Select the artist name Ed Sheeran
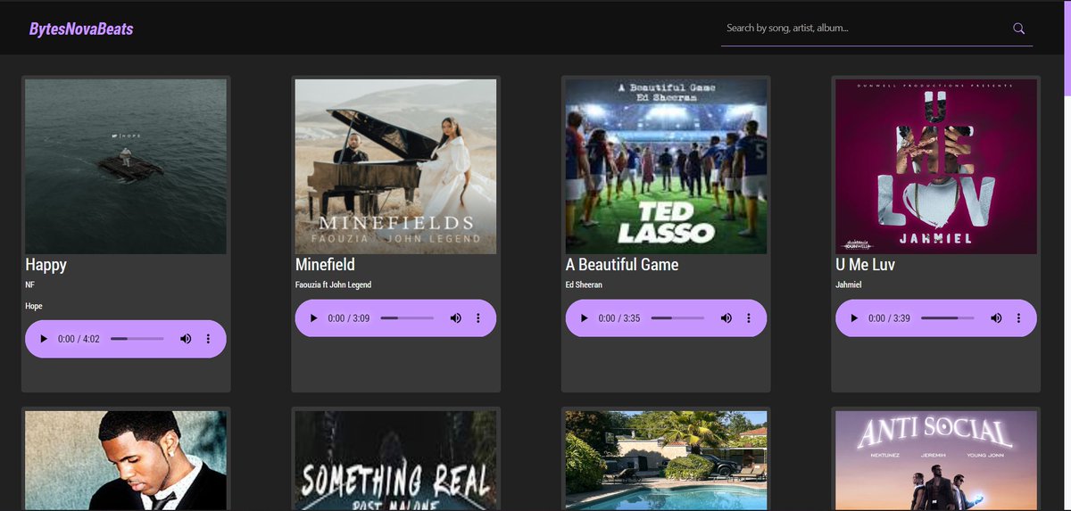The image size is (1071, 511). coord(584,284)
